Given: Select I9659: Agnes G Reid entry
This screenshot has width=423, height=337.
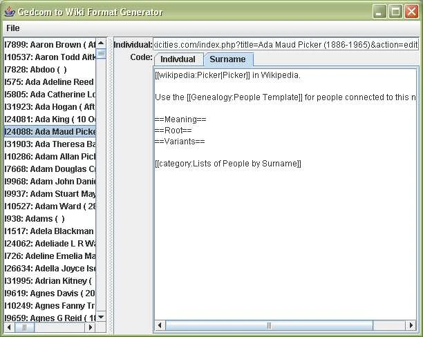Looking at the screenshot, I should [50, 318].
